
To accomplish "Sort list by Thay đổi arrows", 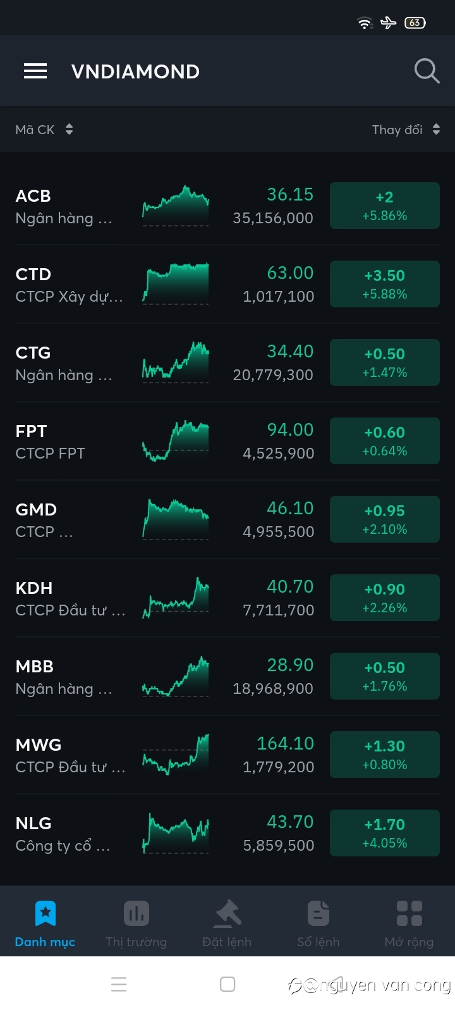I will tap(436, 129).
